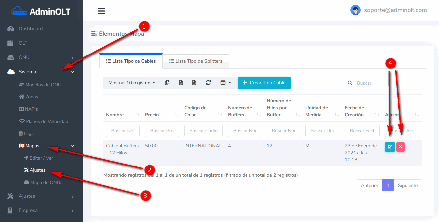
Task: Open Planes de Velocidad in sidebar
Action: pos(47,121)
